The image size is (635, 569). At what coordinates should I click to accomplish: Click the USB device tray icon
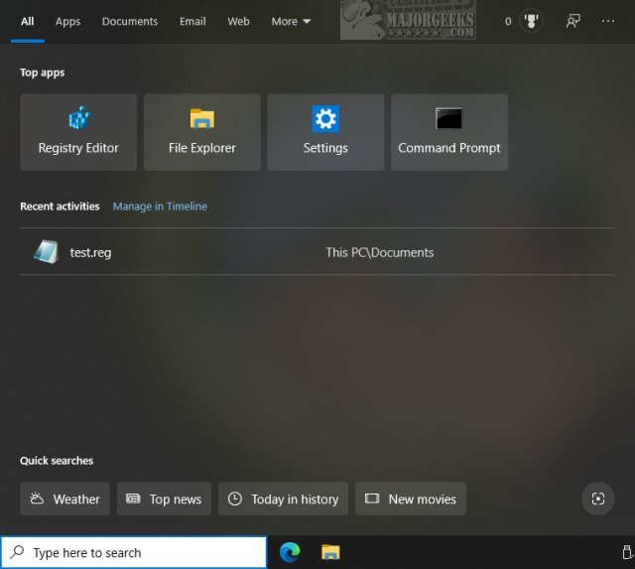(x=627, y=552)
